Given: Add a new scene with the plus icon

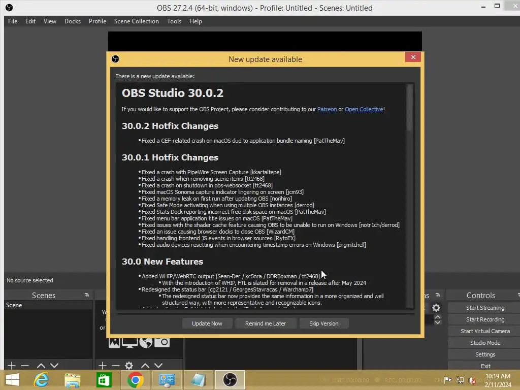Looking at the screenshot, I should click(12, 366).
